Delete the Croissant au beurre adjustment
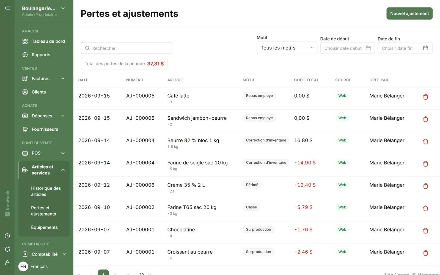This screenshot has width=440, height=275. click(x=425, y=253)
